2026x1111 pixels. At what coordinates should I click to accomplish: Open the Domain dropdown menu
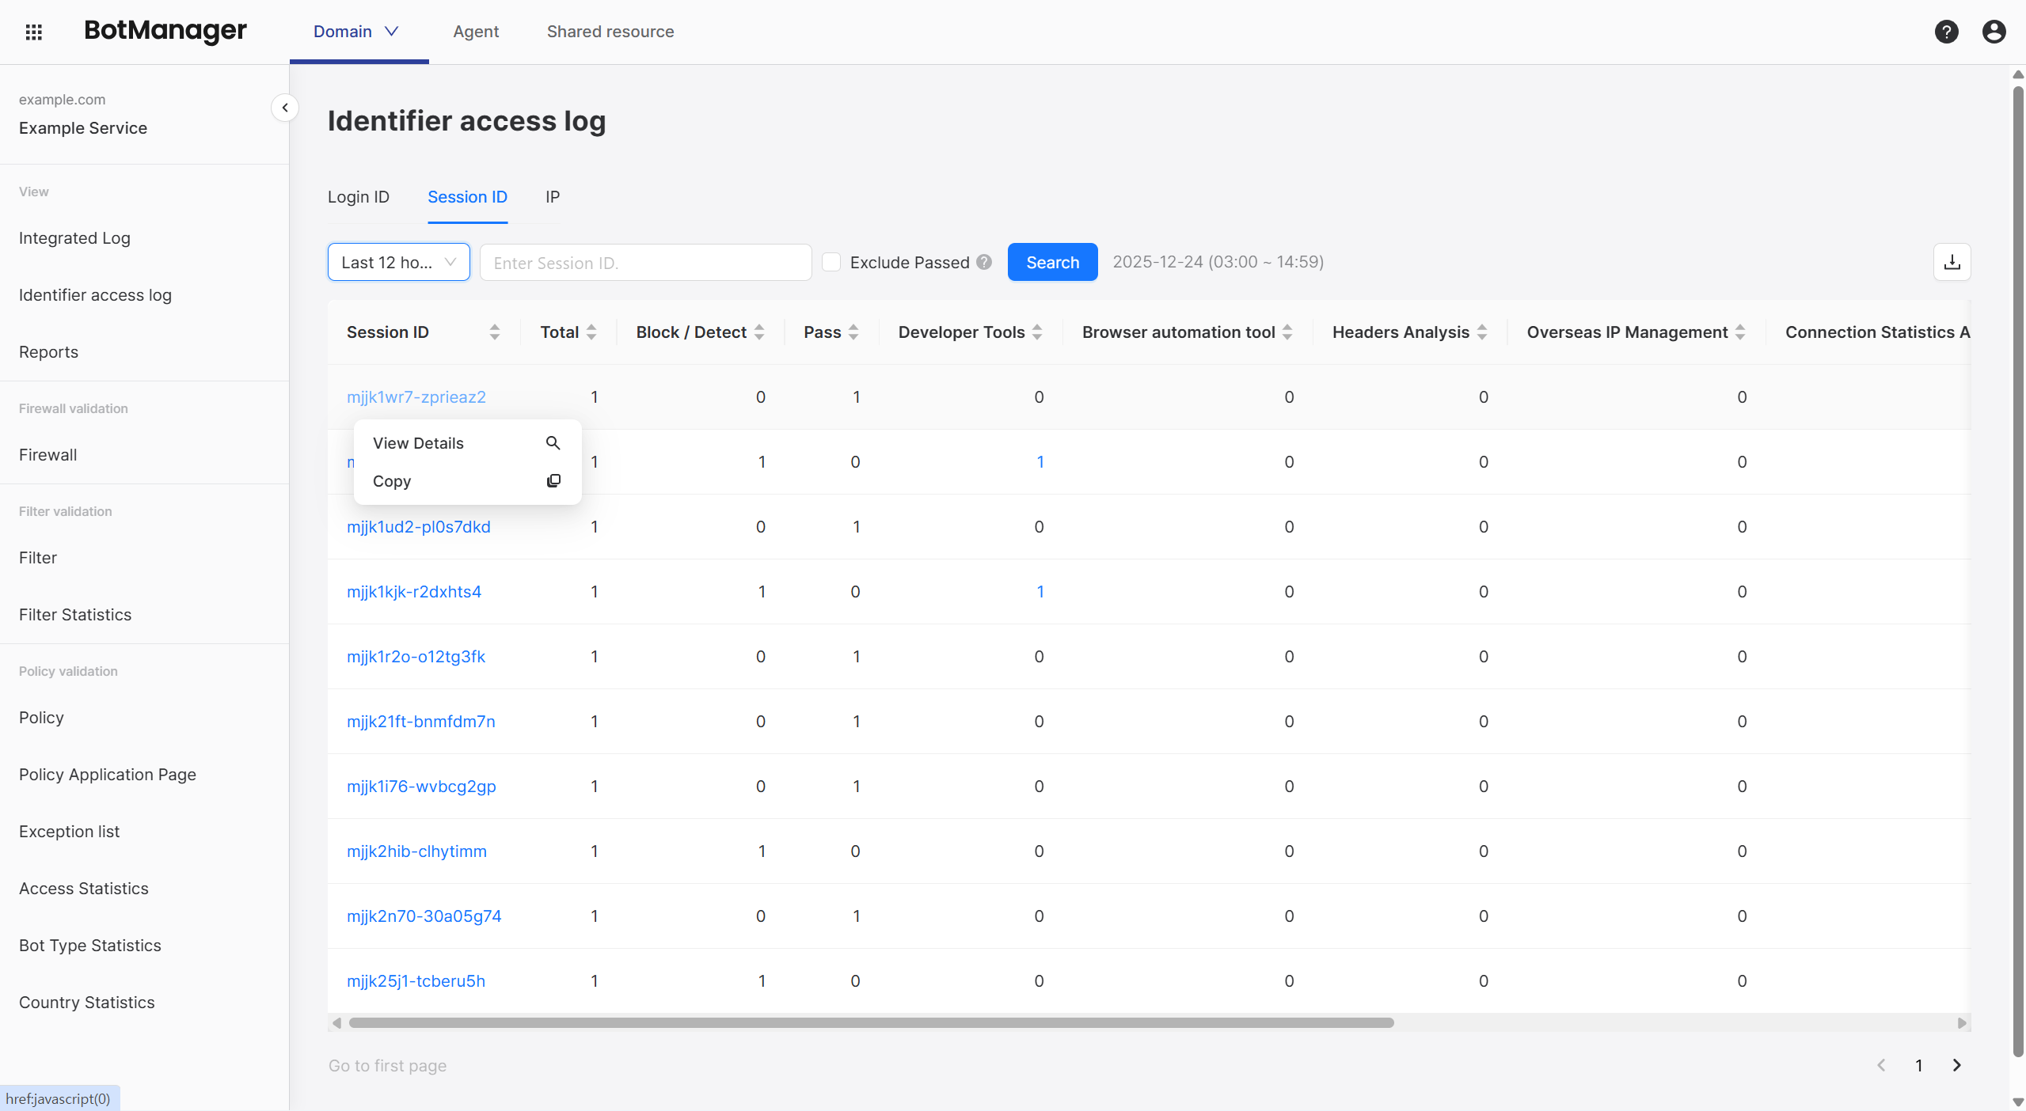click(356, 32)
